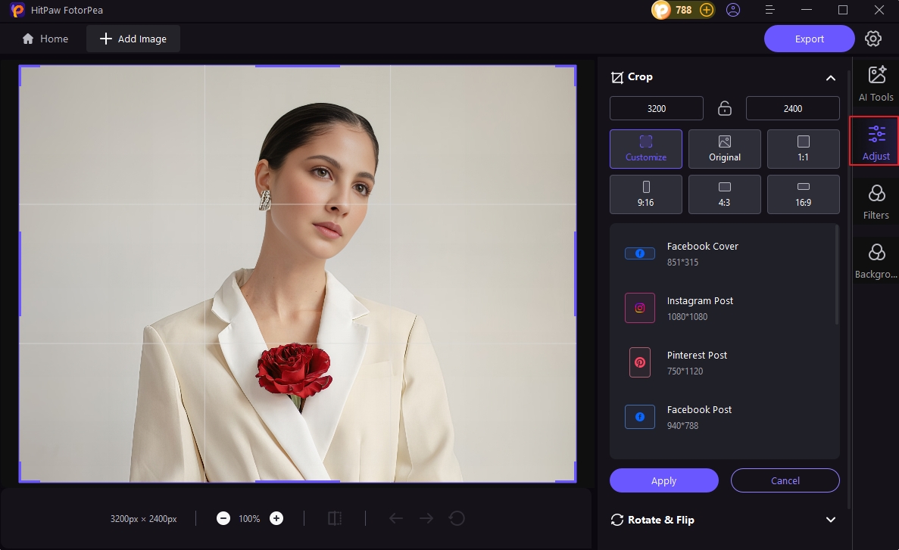The image size is (899, 550).
Task: Open the Background panel
Action: (x=876, y=261)
